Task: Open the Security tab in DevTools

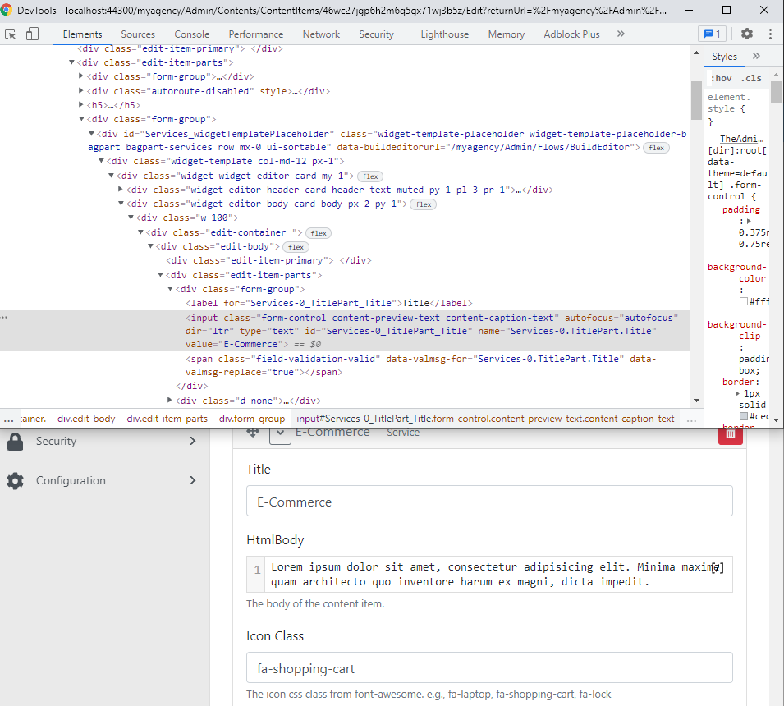Action: [377, 34]
